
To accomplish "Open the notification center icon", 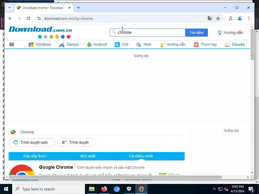I will (251, 189).
